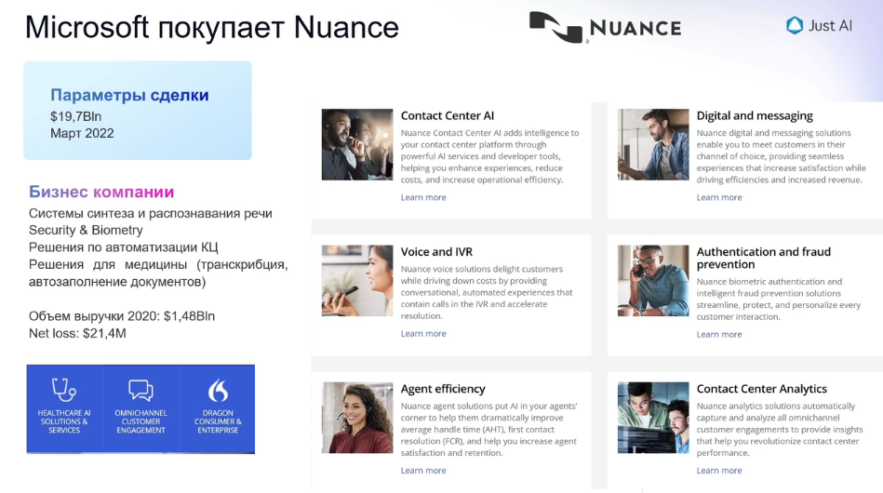Click the Dragon Consumer & Enterprise label
883x493 pixels.
(x=218, y=421)
